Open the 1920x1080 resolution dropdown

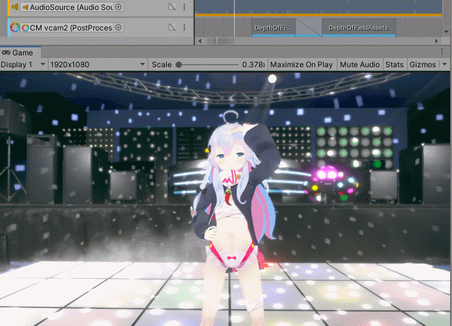[x=97, y=65]
